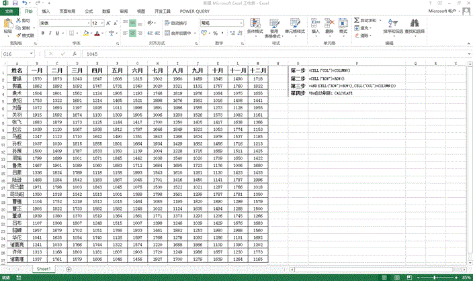Open the POWER QUERY ribbon tab
The height and width of the screenshot is (281, 473).
pyautogui.click(x=195, y=11)
